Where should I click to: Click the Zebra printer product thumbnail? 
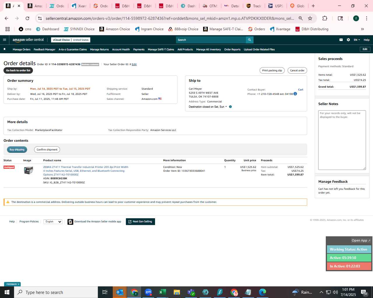pyautogui.click(x=29, y=170)
